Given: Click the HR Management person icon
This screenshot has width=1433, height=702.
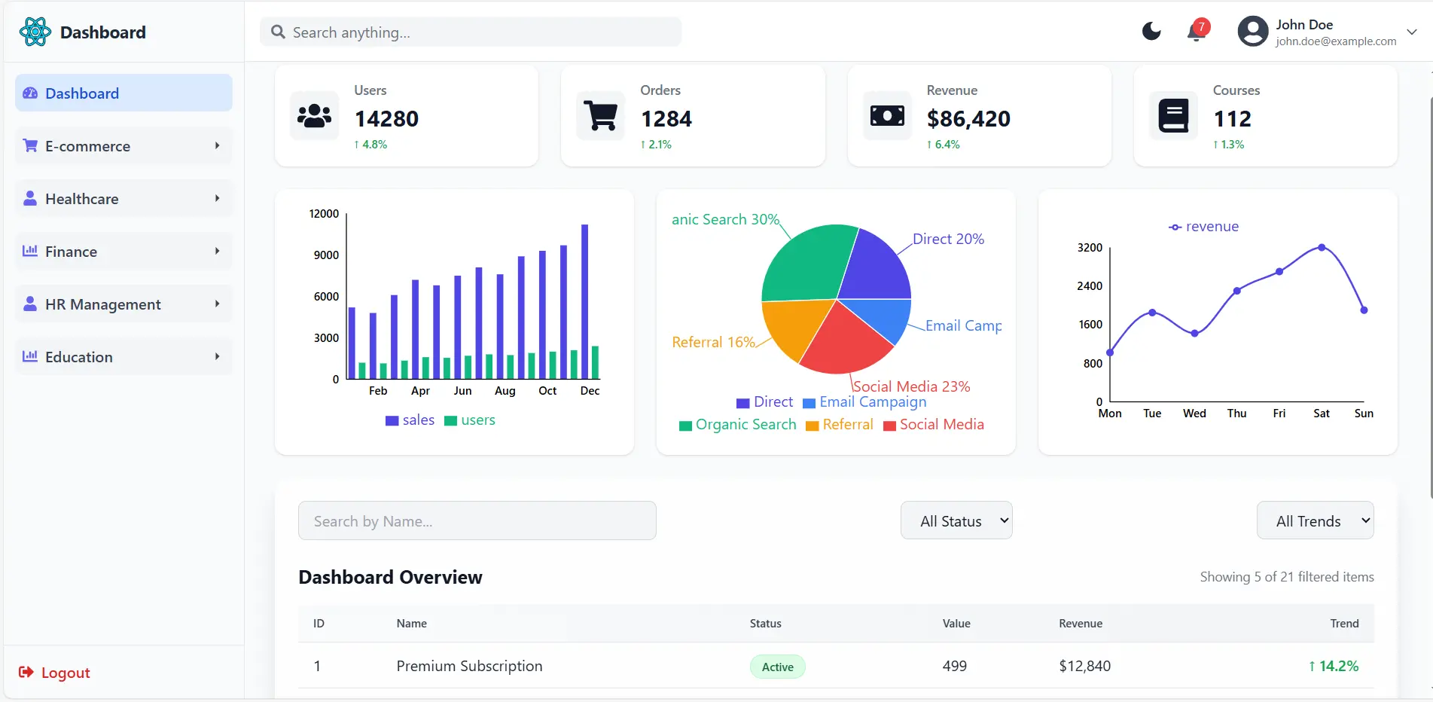Looking at the screenshot, I should coord(30,304).
